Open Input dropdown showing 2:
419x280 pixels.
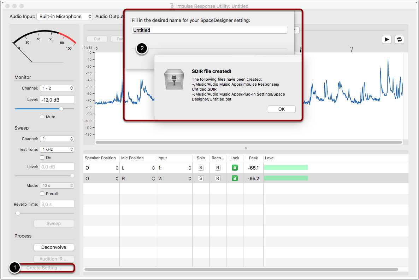174,178
